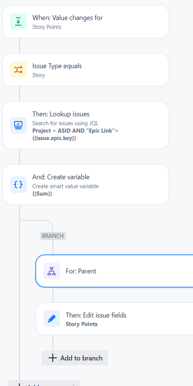This screenshot has height=386, width=193.
Task: Select the 'Issue Type equals' condition title
Action: click(x=57, y=66)
